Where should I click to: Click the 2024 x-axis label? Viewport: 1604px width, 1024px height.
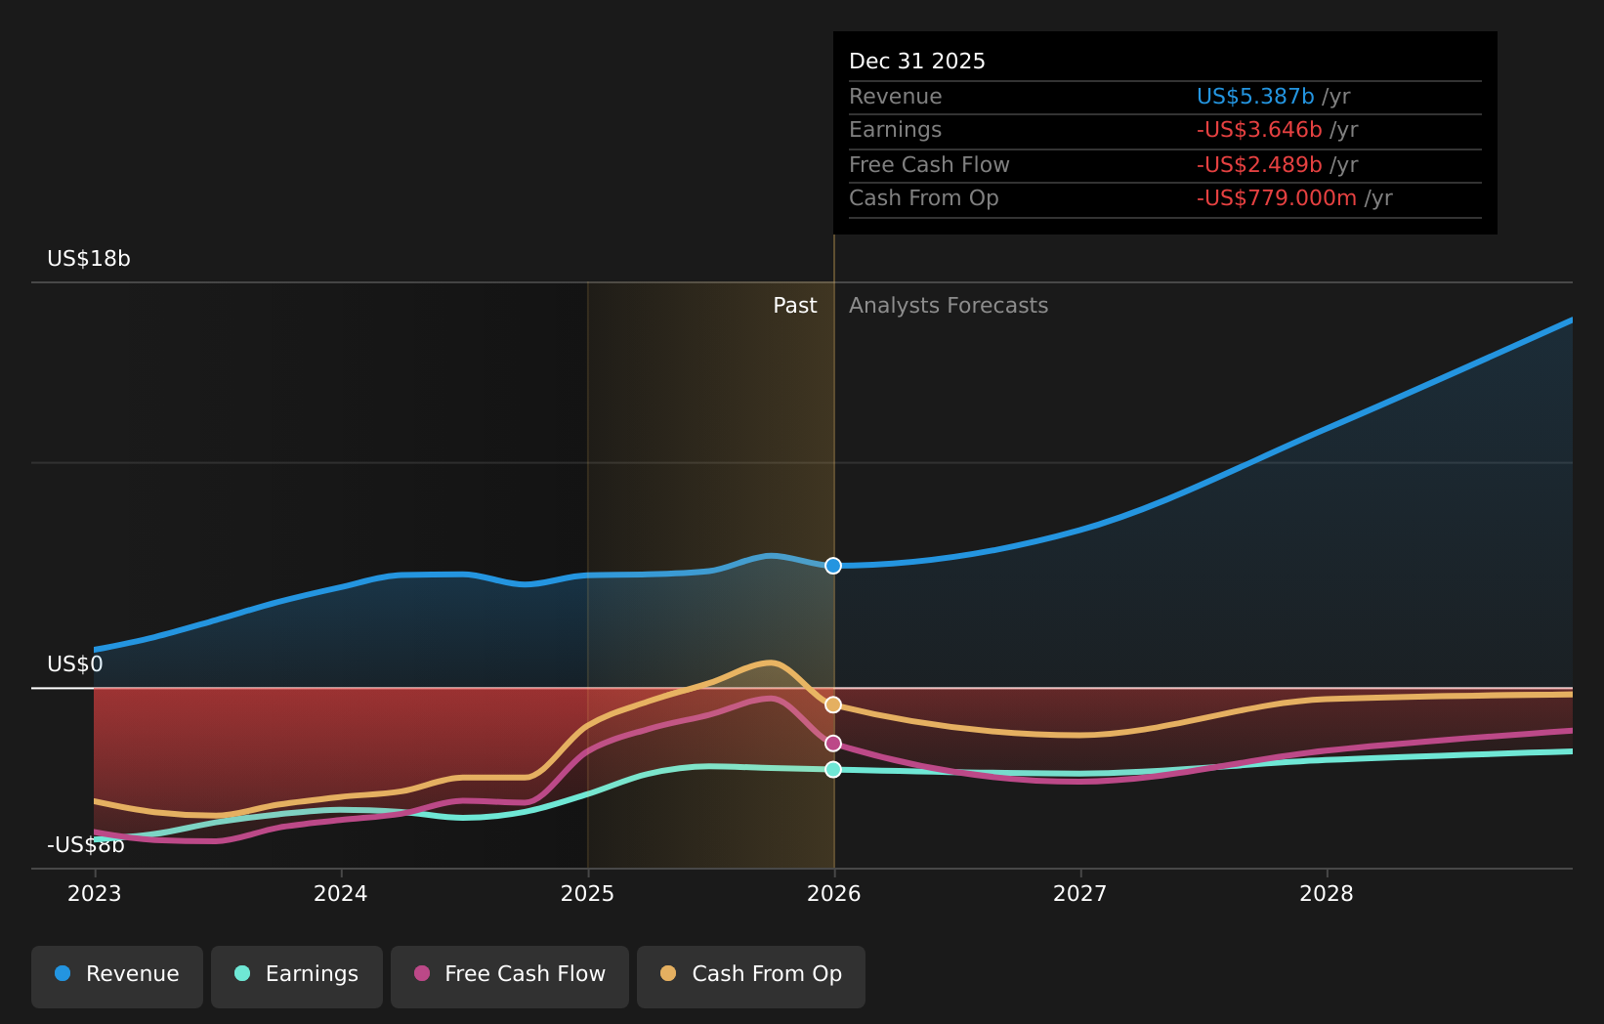pyautogui.click(x=341, y=894)
